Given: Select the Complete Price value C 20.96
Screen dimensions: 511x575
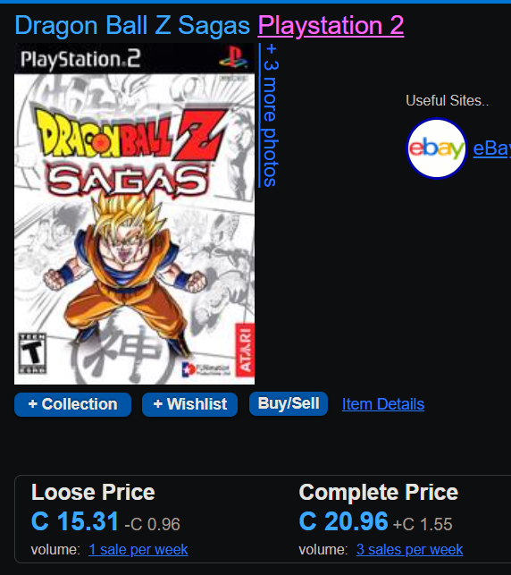Looking at the screenshot, I should pos(343,521).
